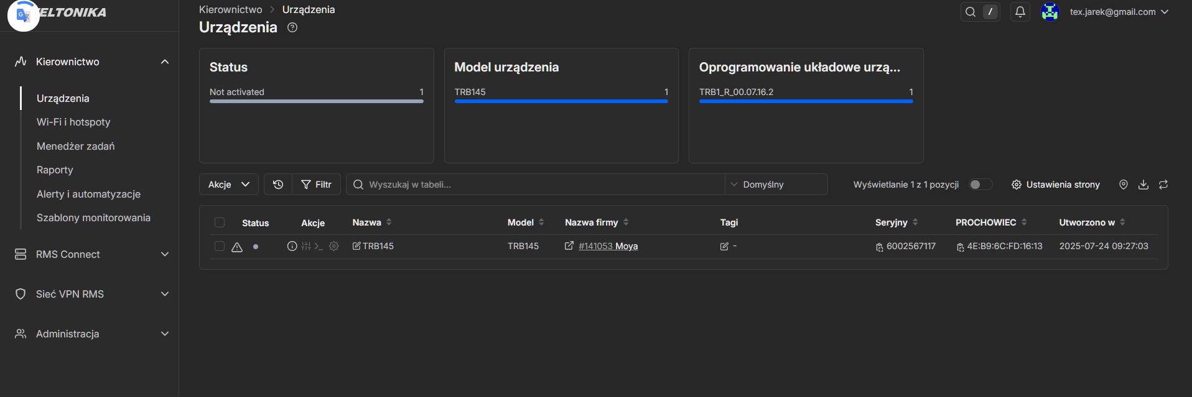Sort by Nazwa using the sort arrows
The height and width of the screenshot is (397, 1192).
pos(389,222)
